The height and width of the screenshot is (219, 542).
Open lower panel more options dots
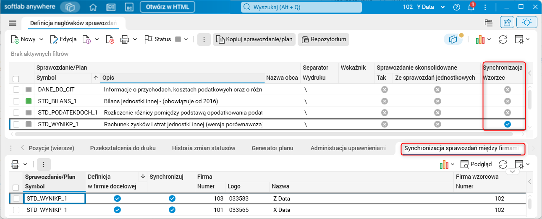pyautogui.click(x=44, y=164)
